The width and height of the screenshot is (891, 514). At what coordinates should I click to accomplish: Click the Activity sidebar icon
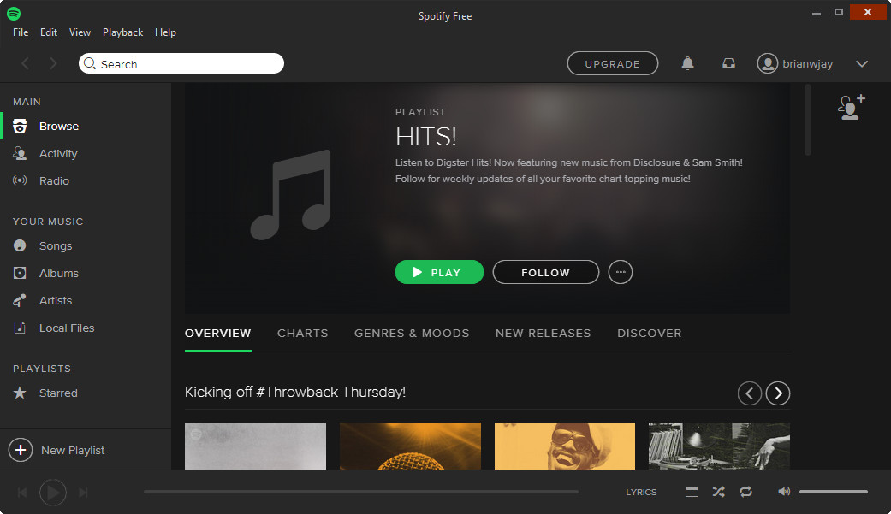[x=20, y=153]
